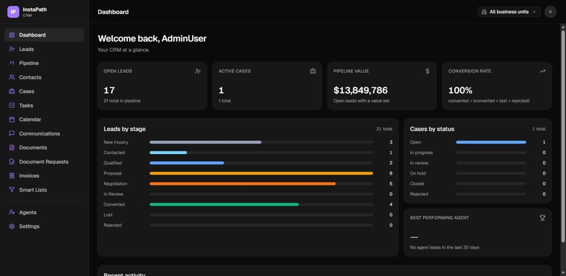Go to Agents label
This screenshot has width=566, height=276.
(28, 213)
